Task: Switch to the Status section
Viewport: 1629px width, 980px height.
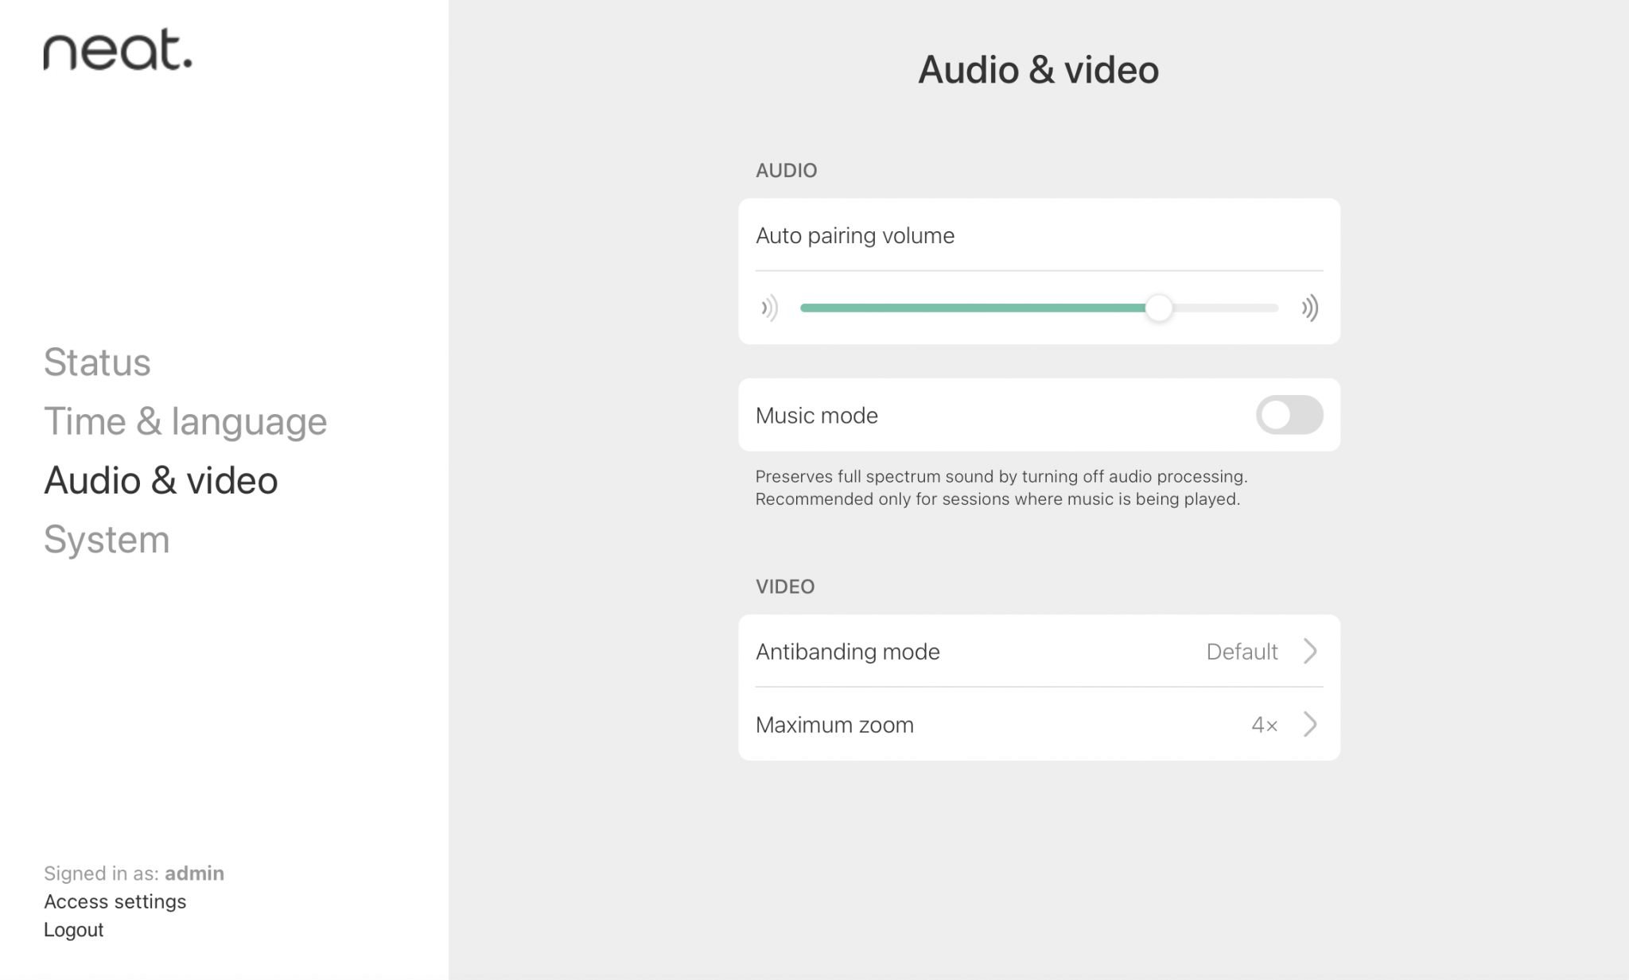Action: [97, 362]
